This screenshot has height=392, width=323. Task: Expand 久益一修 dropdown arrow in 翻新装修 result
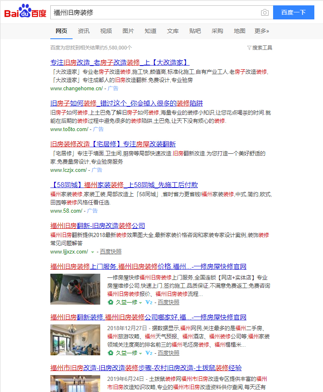tap(140, 354)
